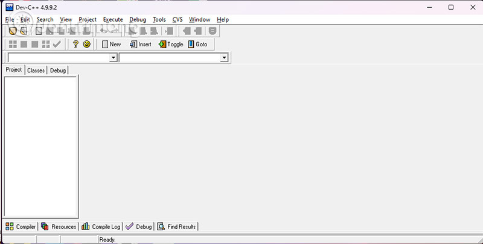Click the Dev-C++ 4.9.9.2 title text
The height and width of the screenshot is (244, 483).
(36, 7)
